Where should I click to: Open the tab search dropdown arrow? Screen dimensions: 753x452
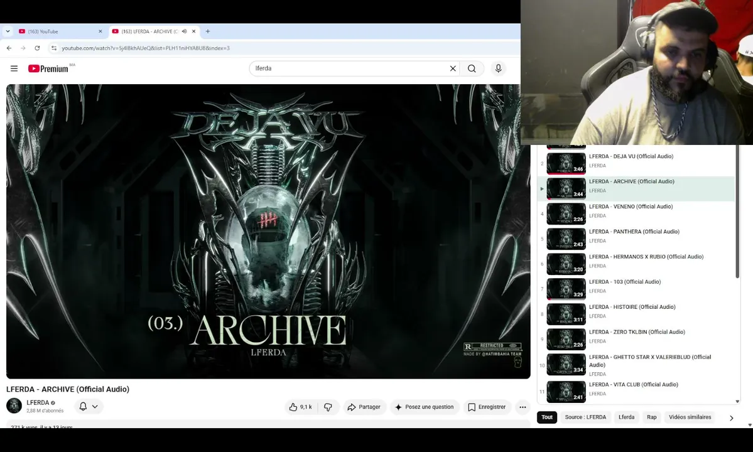pyautogui.click(x=8, y=31)
